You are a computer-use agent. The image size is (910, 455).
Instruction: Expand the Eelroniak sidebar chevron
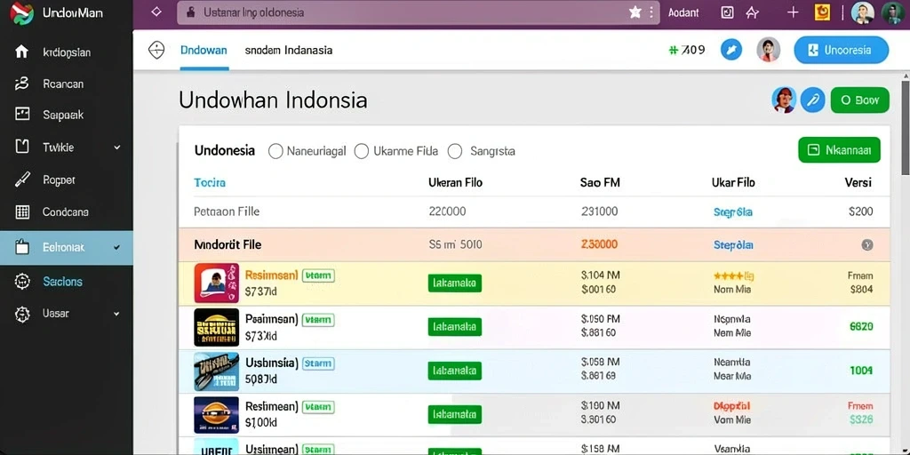(x=116, y=247)
